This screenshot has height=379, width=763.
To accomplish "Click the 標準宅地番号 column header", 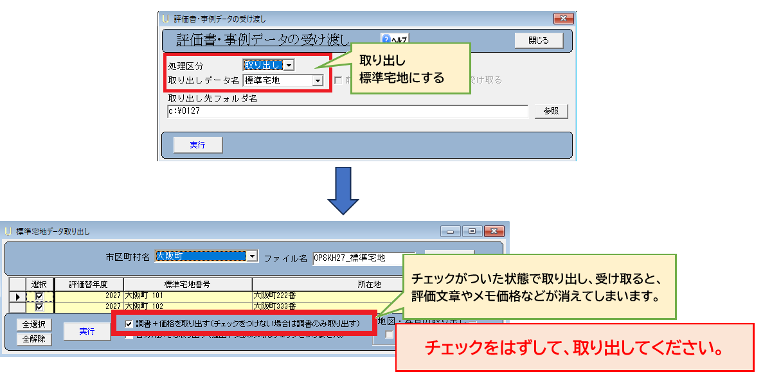I will [187, 284].
